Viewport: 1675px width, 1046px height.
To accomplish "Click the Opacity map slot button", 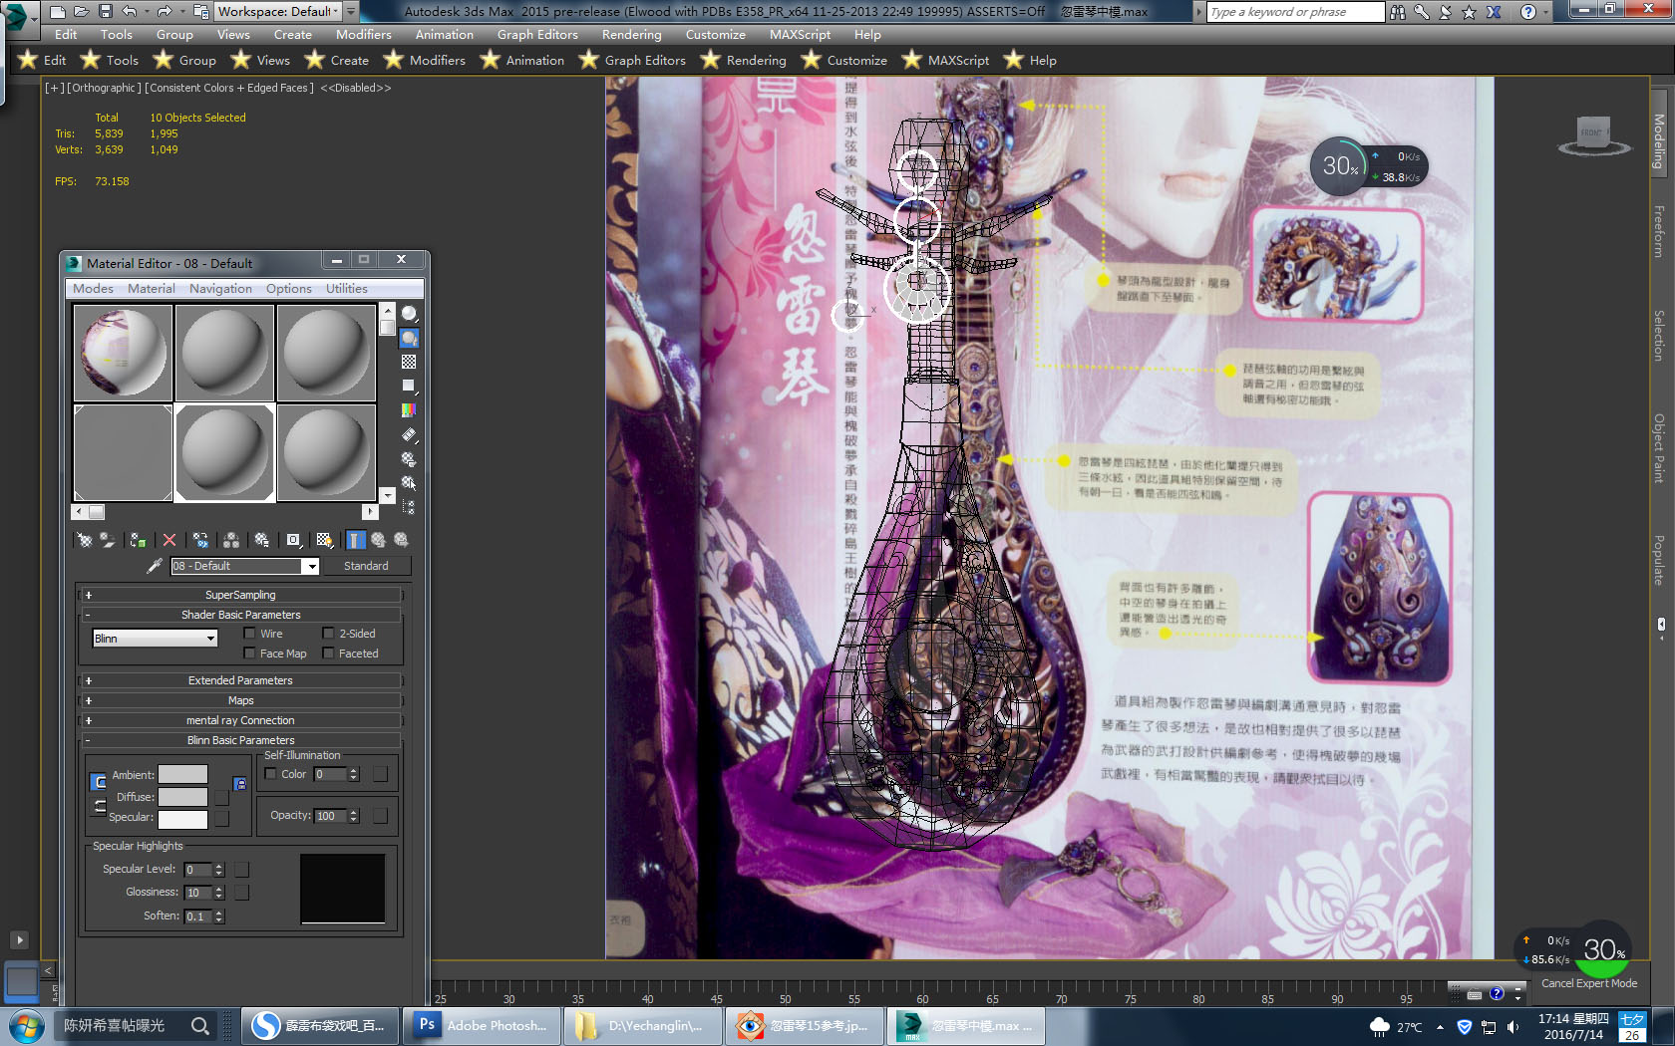I will coord(380,816).
